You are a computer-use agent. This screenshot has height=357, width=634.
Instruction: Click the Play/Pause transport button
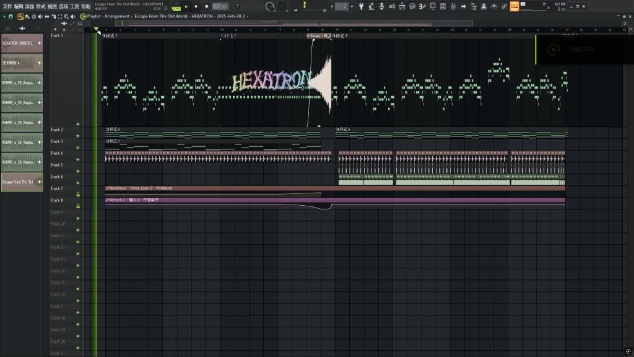tap(186, 6)
